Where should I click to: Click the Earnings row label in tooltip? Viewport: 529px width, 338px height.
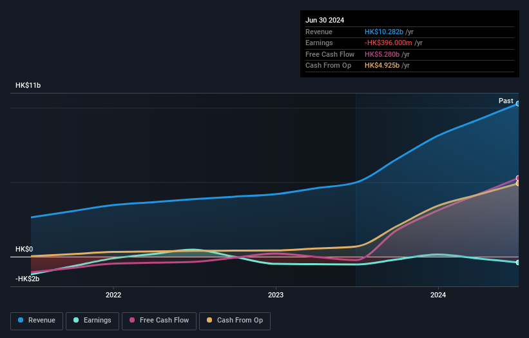tap(319, 43)
